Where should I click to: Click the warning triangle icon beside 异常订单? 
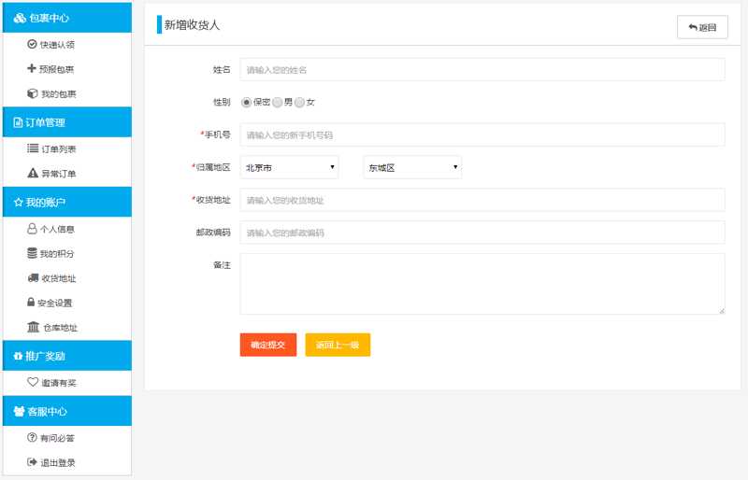click(33, 174)
